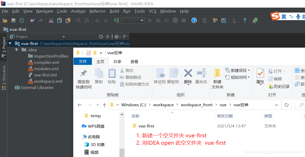Click the Synchronize refresh icon in IDEA

point(22,20)
